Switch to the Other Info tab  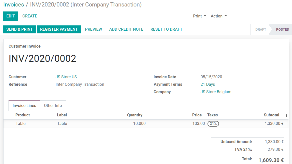tap(53, 105)
